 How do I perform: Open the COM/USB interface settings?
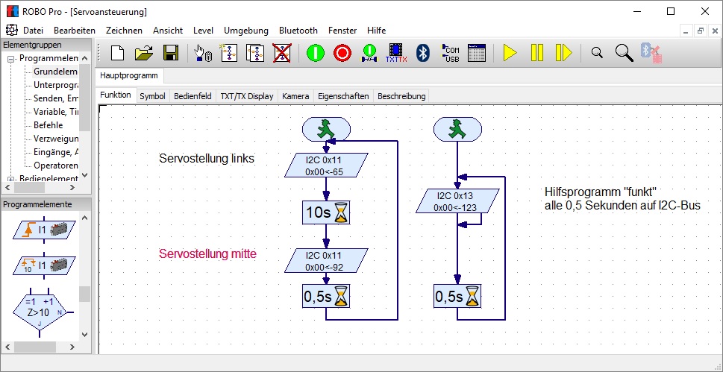[x=450, y=53]
